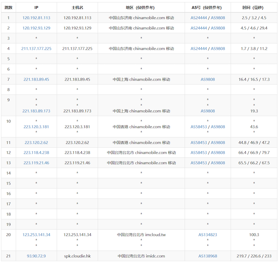Open IP link 221.183.89.45

[36, 79]
